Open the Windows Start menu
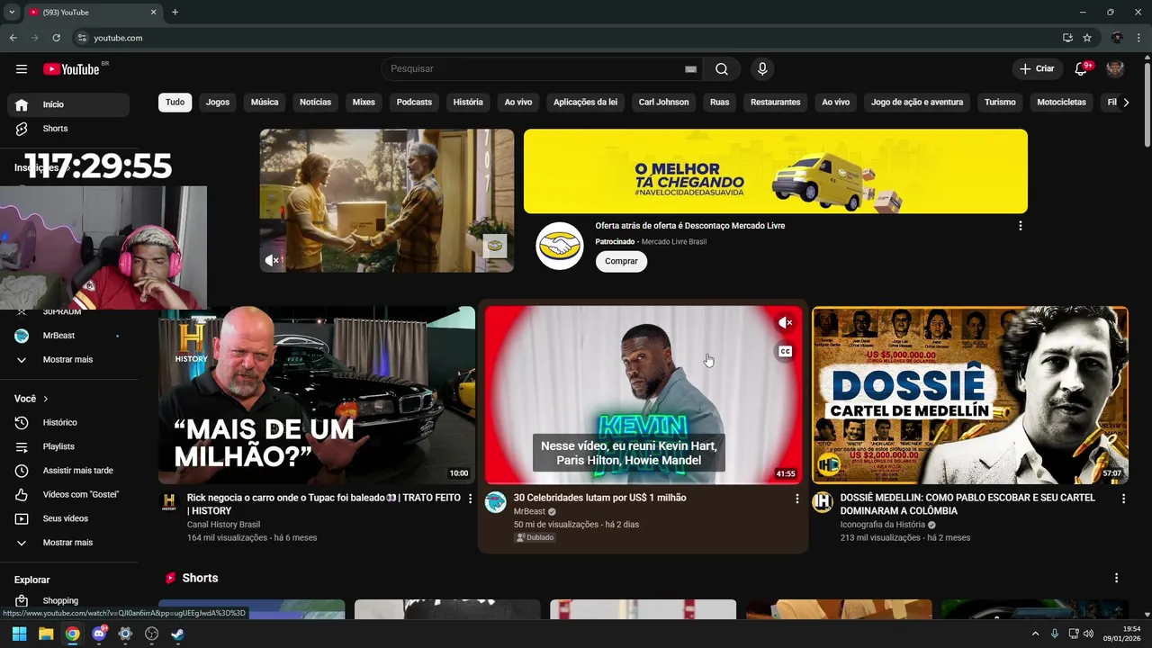The height and width of the screenshot is (648, 1152). [19, 634]
